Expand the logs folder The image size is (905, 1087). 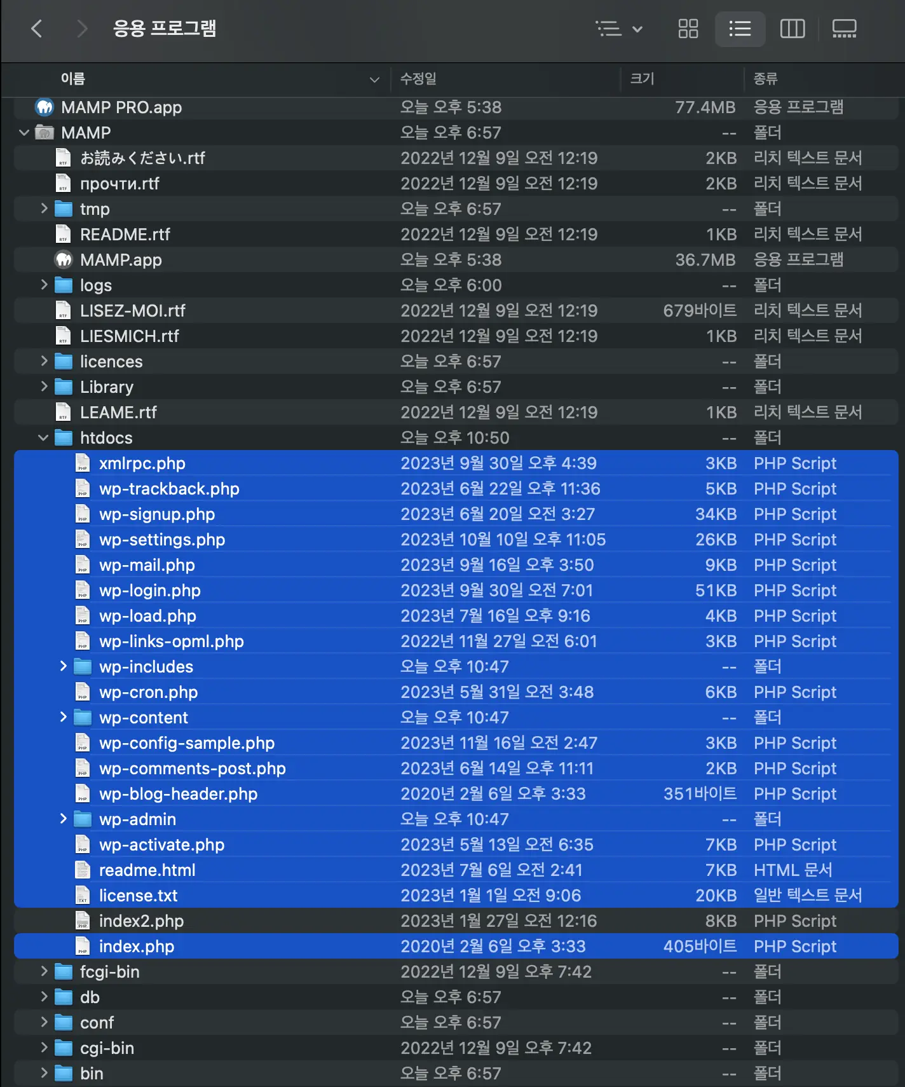click(x=44, y=285)
